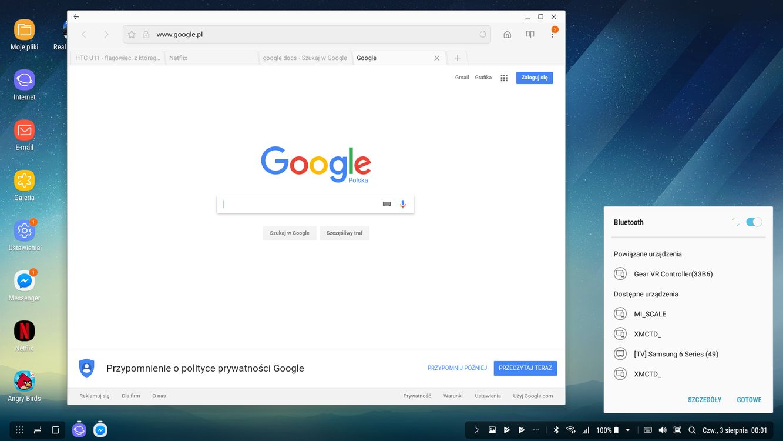Viewport: 783px width, 441px height.
Task: Click Szukaj w Google button
Action: (x=290, y=233)
